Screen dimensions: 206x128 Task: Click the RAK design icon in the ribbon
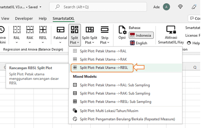tap(30, 29)
